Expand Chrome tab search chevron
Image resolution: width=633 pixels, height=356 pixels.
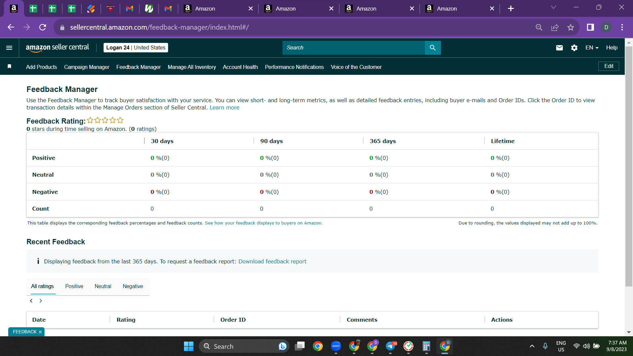coord(554,7)
